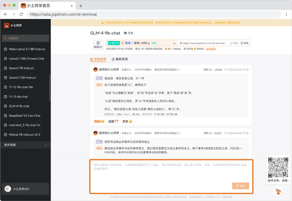292x201 pixels.
Task: Click the 复制 copy icon for the API URL
Action: [x=233, y=43]
